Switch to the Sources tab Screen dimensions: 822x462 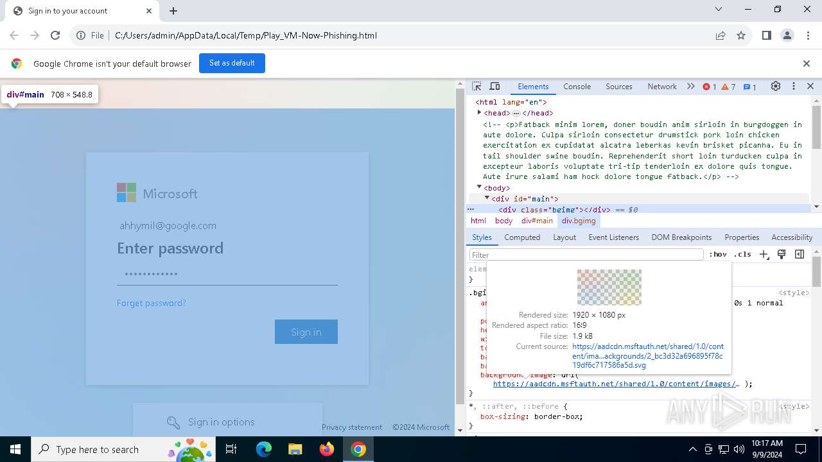pyautogui.click(x=619, y=87)
